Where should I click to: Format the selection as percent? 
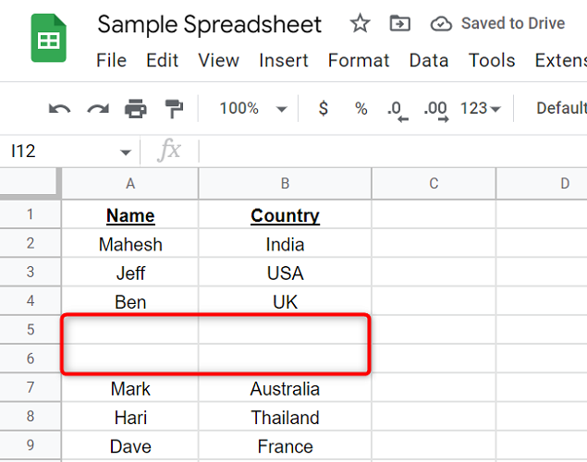tap(361, 108)
